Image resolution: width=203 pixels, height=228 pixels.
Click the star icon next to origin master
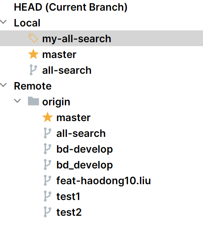point(48,117)
